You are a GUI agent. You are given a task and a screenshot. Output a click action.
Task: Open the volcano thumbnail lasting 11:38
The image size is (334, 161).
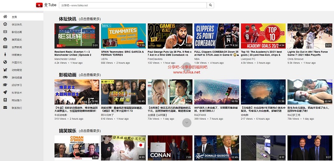tap(263, 92)
